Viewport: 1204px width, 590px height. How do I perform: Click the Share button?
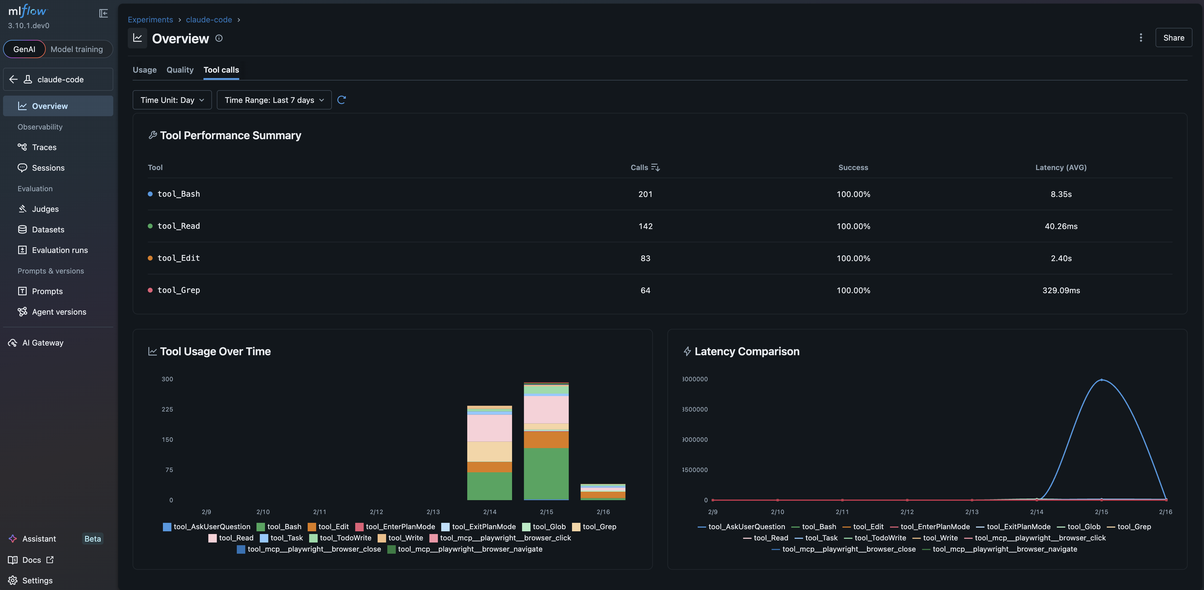[x=1174, y=38]
